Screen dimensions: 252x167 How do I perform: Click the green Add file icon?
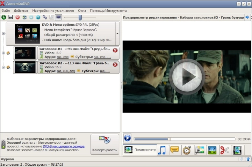4,17
